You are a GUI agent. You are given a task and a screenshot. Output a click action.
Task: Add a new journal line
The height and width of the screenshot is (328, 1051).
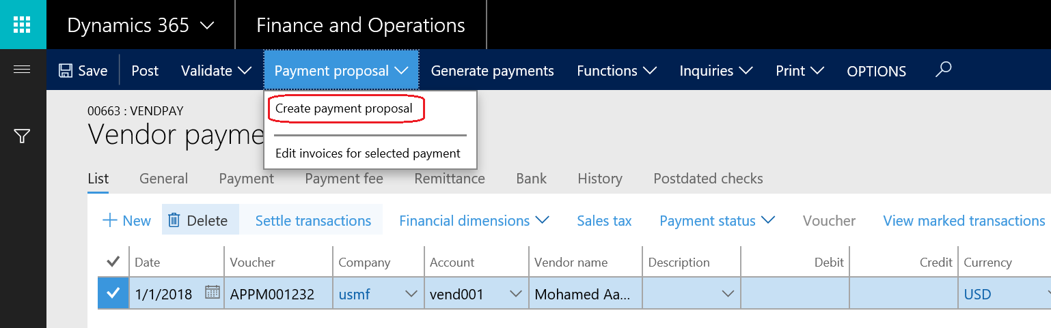tap(126, 220)
